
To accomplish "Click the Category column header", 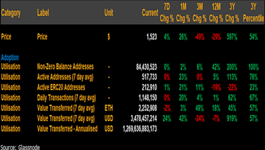I will click(11, 13).
